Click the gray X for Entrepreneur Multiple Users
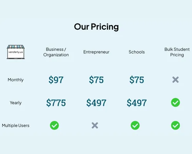 click(95, 126)
